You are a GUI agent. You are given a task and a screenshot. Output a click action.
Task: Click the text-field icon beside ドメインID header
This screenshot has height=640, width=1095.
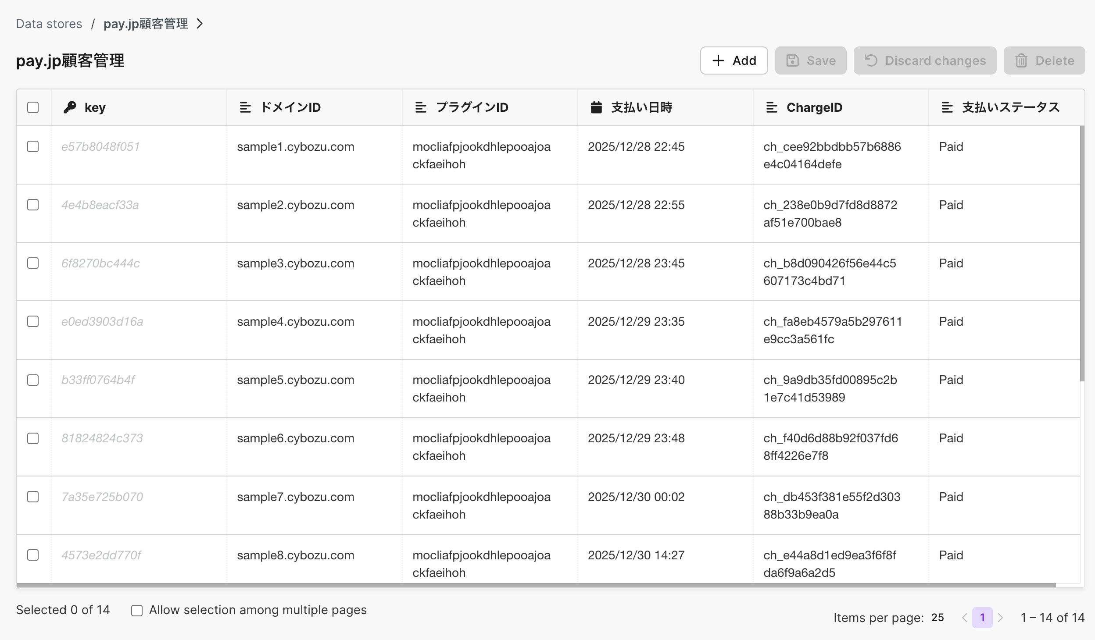[244, 107]
